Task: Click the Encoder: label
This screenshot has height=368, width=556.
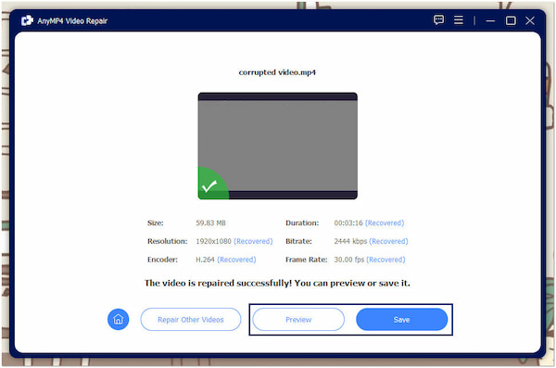Action: 162,260
